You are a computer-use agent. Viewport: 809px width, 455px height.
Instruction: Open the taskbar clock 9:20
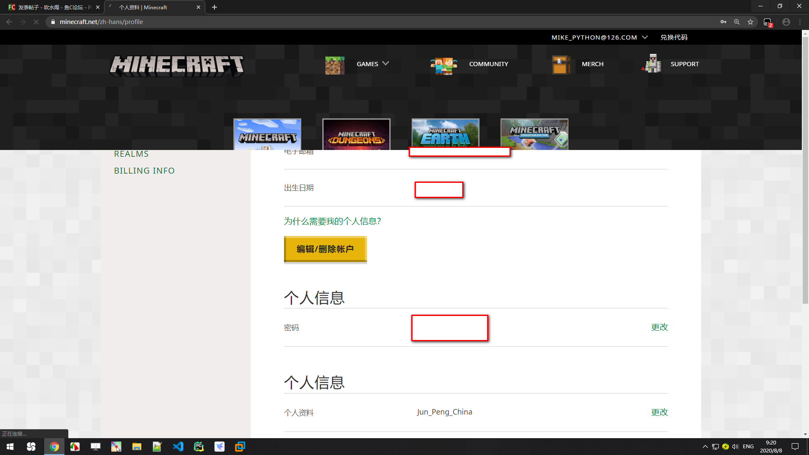771,447
